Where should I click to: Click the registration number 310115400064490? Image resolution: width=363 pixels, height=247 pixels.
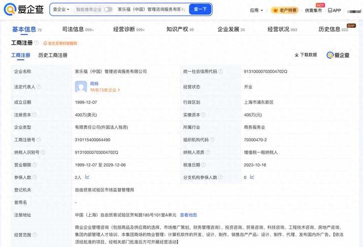click(x=92, y=140)
